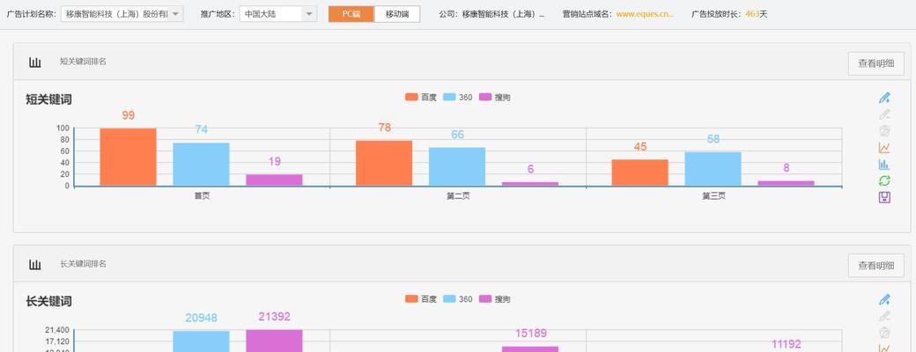The width and height of the screenshot is (916, 352).
Task: Toggle 360 legend in 短关键词 chart
Action: [457, 98]
